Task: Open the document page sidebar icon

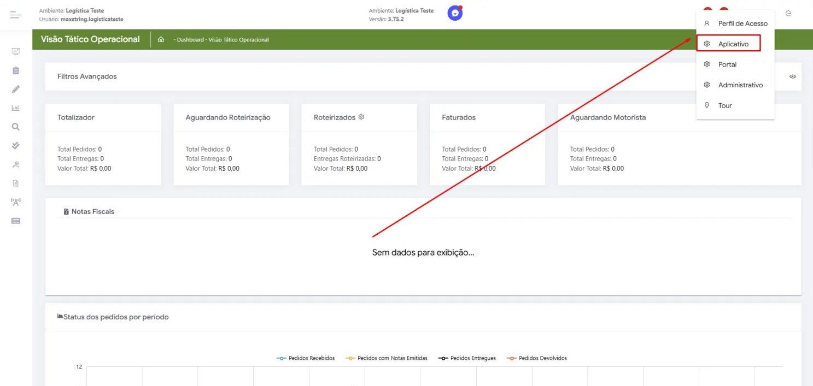Action: click(16, 183)
